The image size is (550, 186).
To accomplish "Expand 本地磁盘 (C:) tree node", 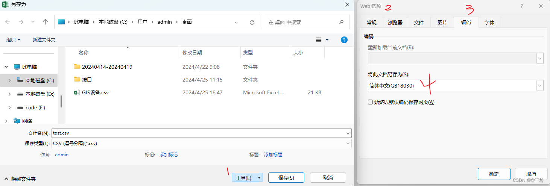I will [x=10, y=80].
